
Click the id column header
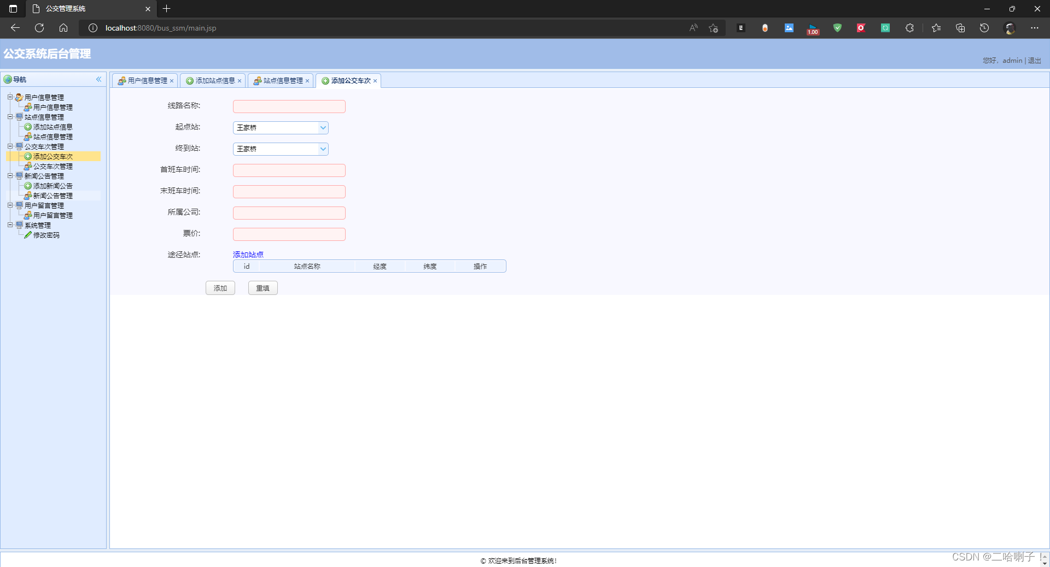247,267
